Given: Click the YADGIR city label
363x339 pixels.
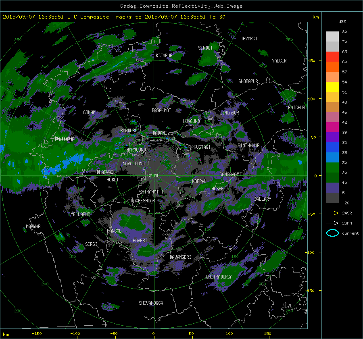Looking at the screenshot, I should coord(279,61).
